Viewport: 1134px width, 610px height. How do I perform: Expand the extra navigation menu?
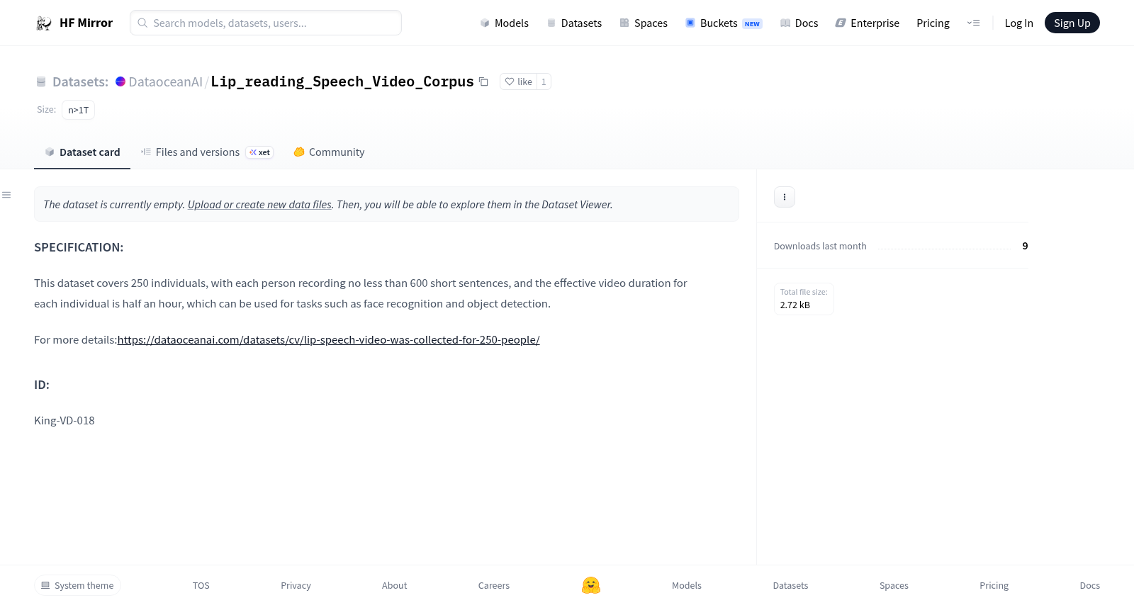(973, 23)
